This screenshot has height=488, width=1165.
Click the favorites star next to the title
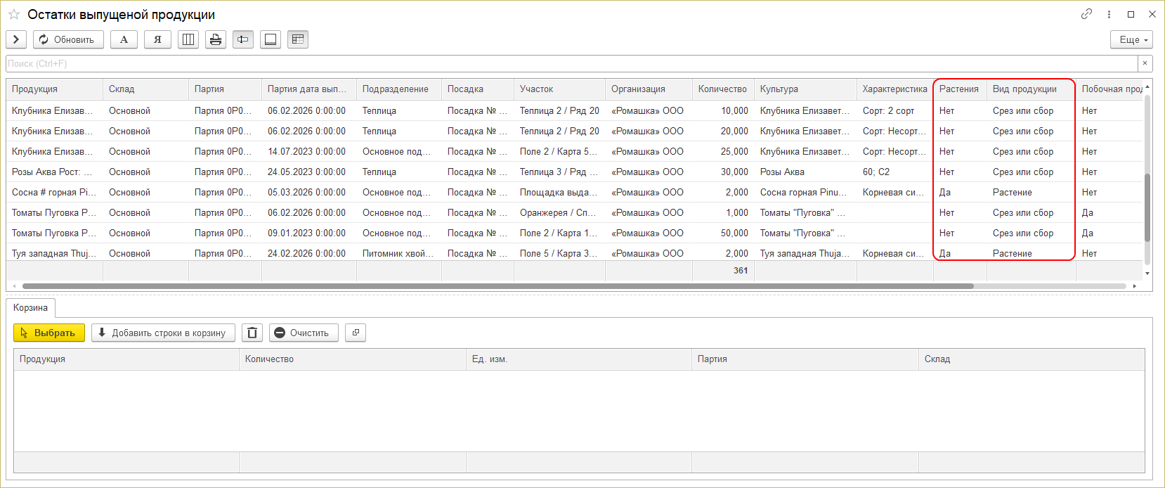click(x=14, y=15)
